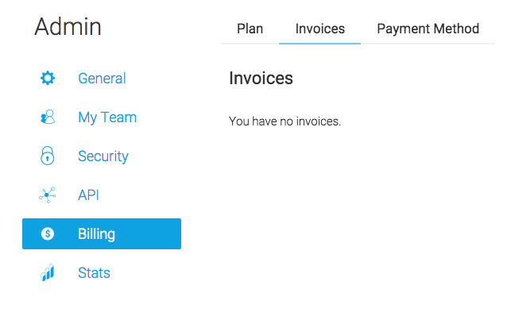
Task: Select the Invoices tab
Action: pos(320,29)
